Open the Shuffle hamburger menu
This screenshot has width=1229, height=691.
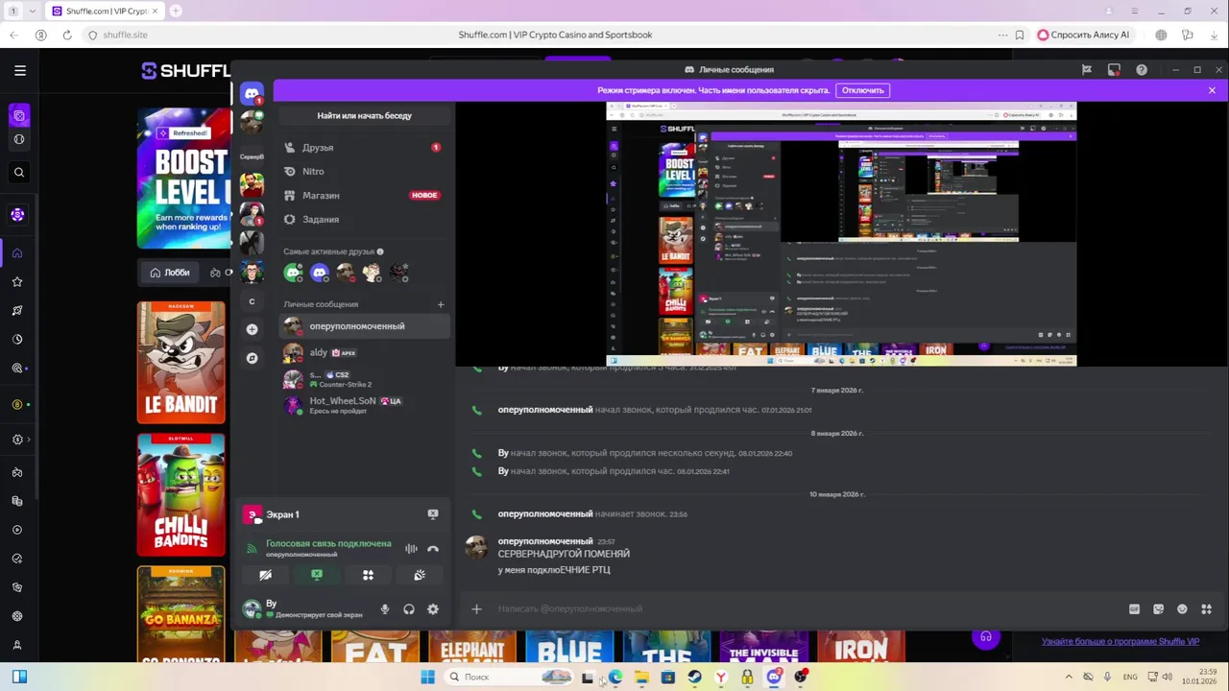(19, 70)
